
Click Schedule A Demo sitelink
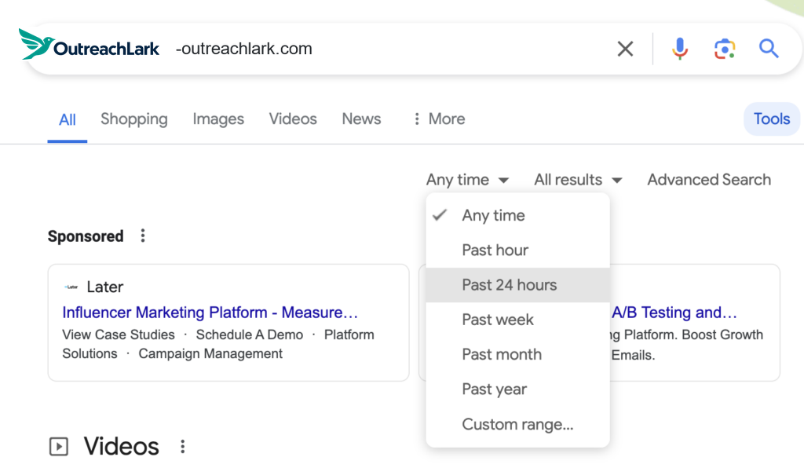click(250, 335)
